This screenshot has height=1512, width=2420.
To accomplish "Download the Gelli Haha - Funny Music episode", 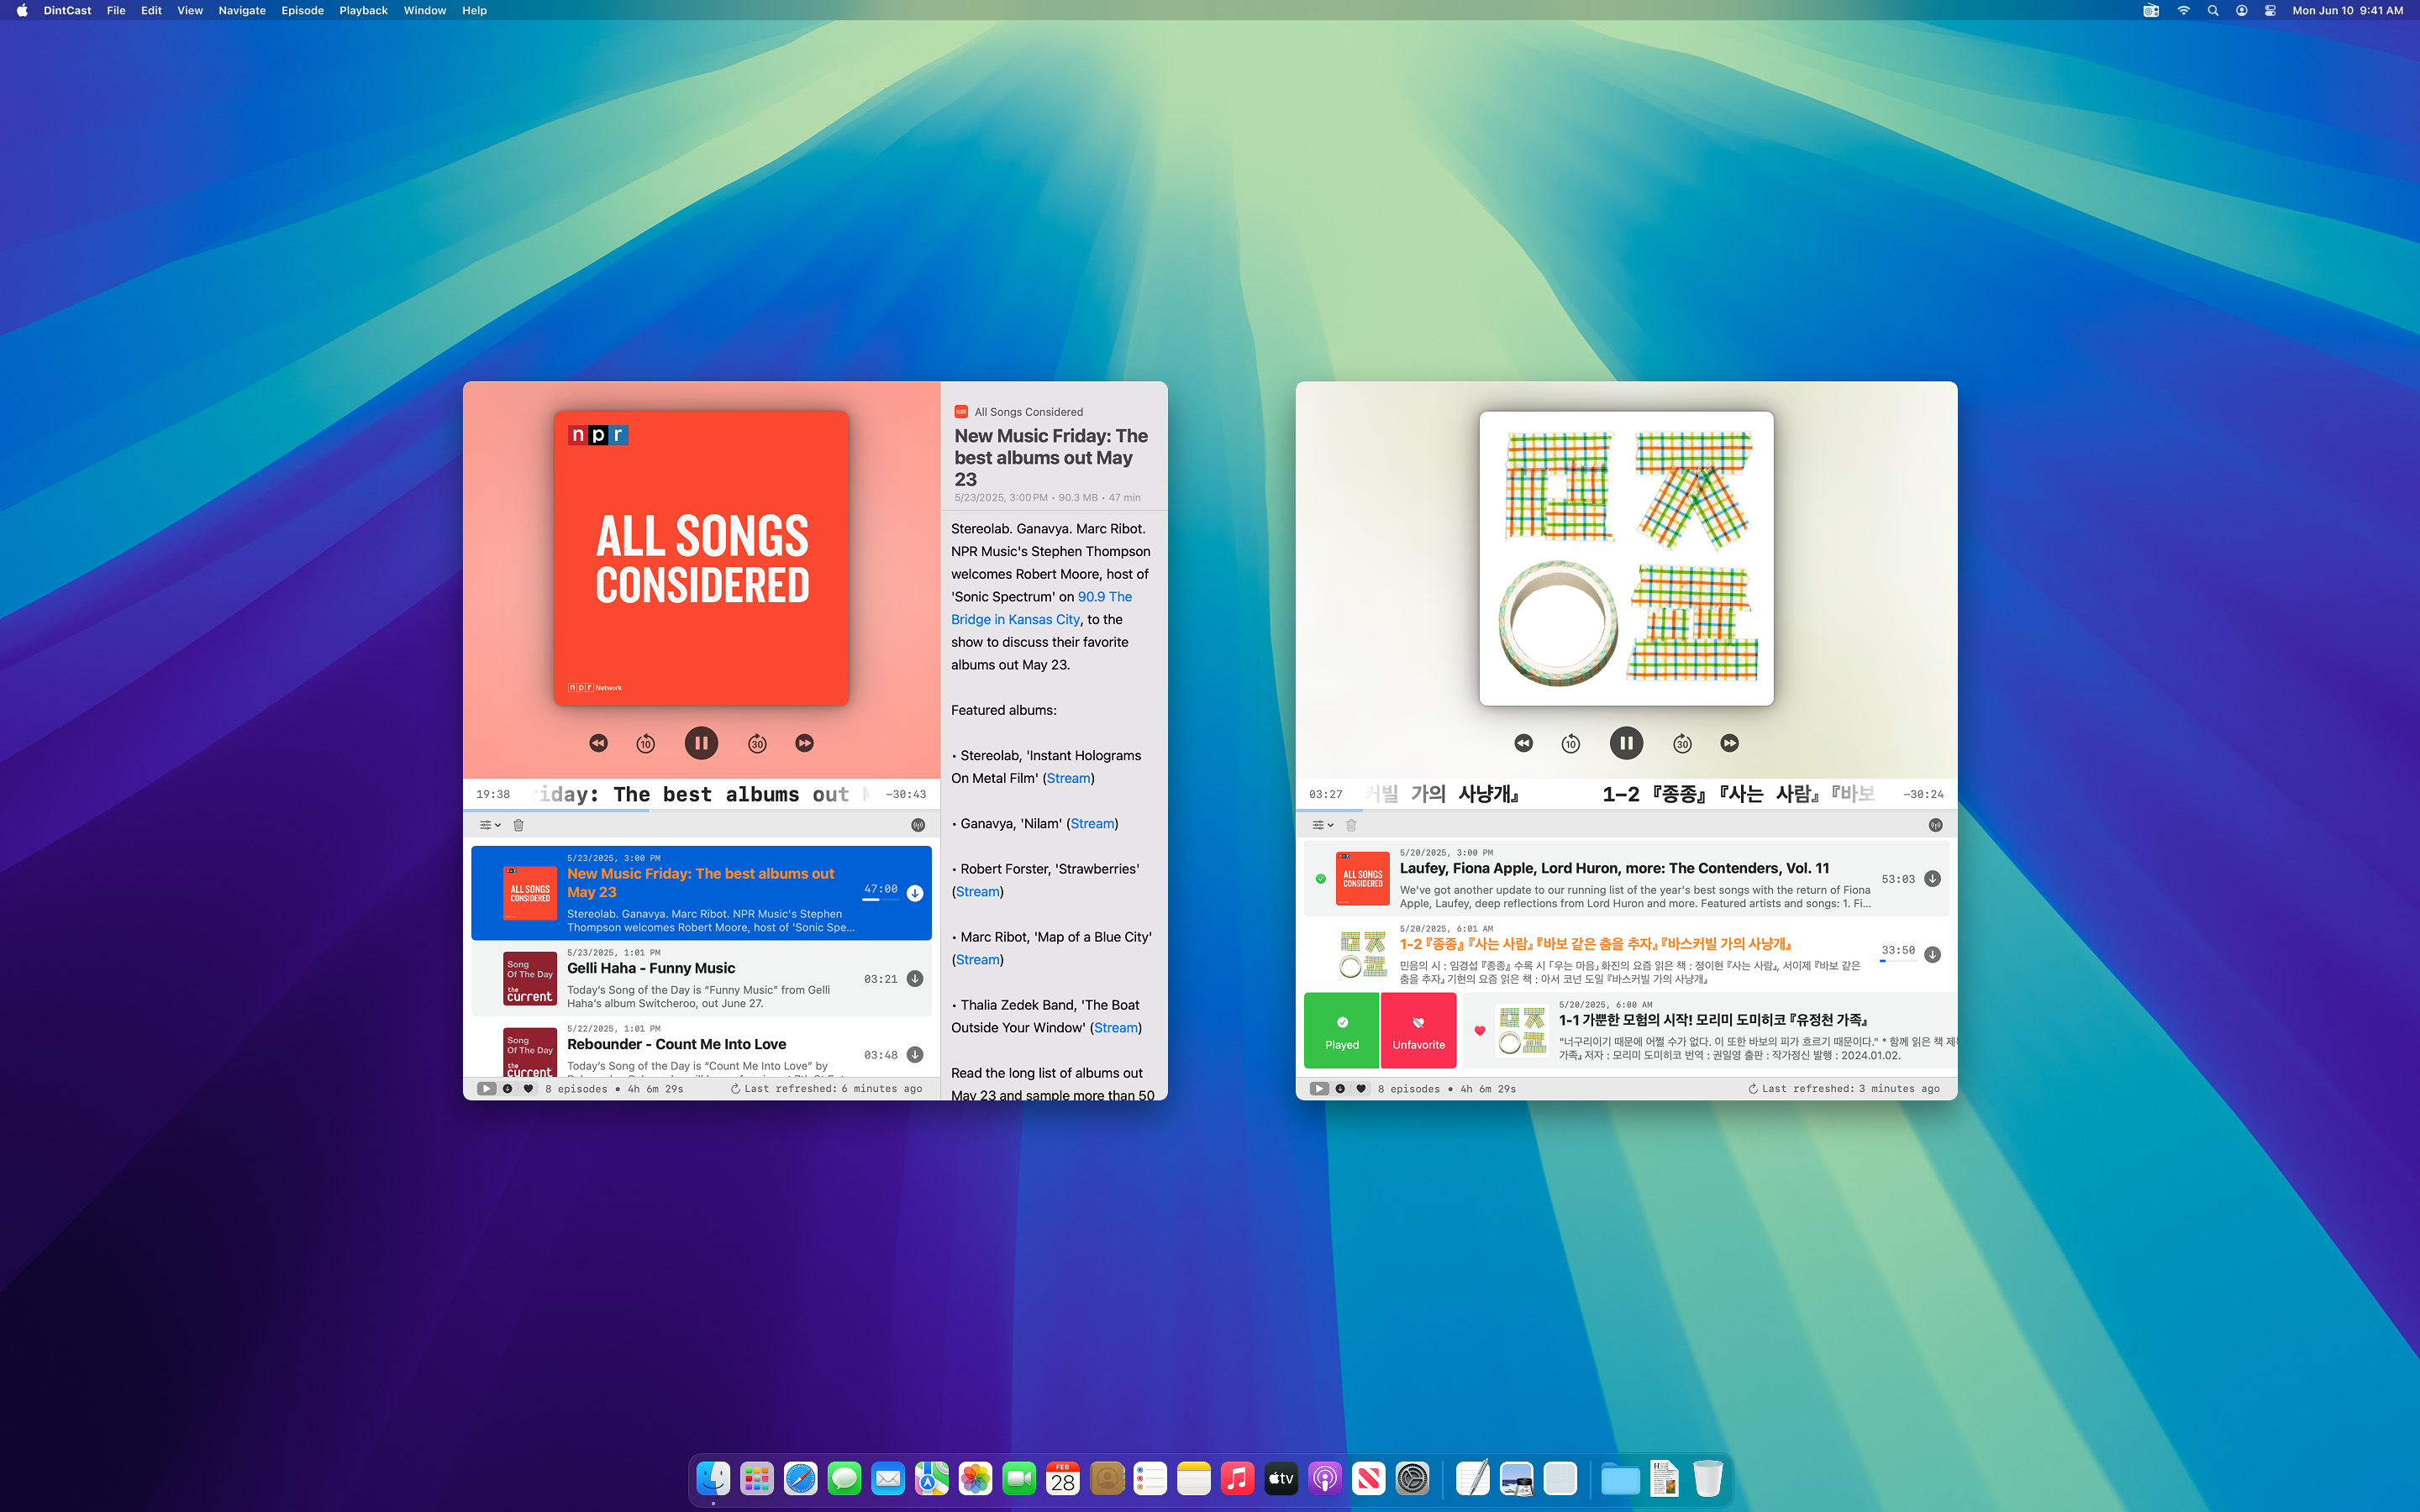I will pyautogui.click(x=915, y=979).
